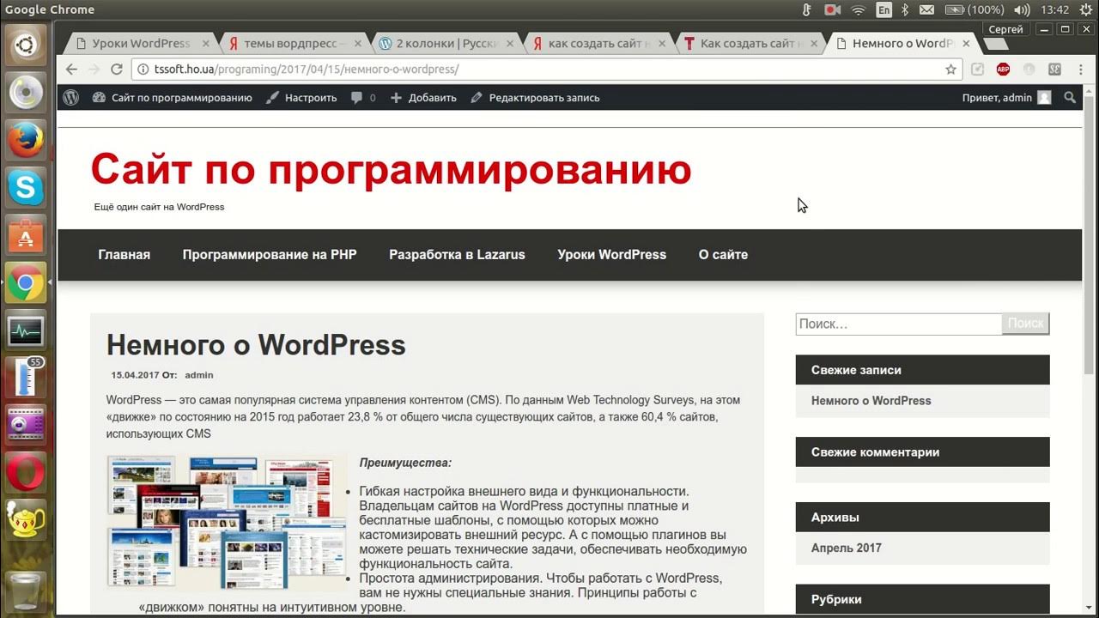This screenshot has width=1099, height=618.
Task: Close the Уроки WordPress tab
Action: [205, 43]
